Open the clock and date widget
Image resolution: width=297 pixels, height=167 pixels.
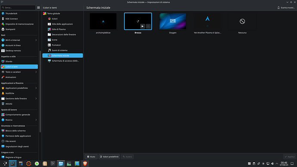[x=284, y=164]
